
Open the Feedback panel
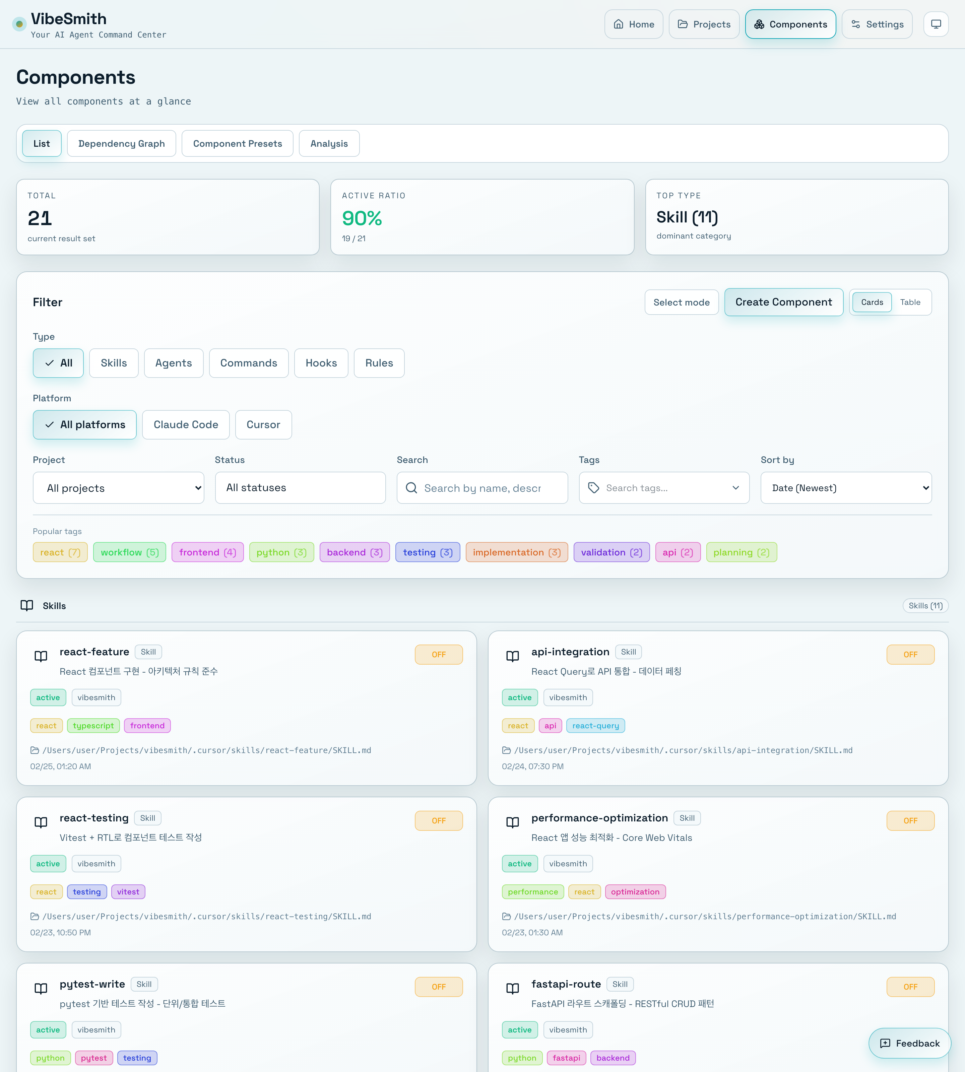click(909, 1044)
